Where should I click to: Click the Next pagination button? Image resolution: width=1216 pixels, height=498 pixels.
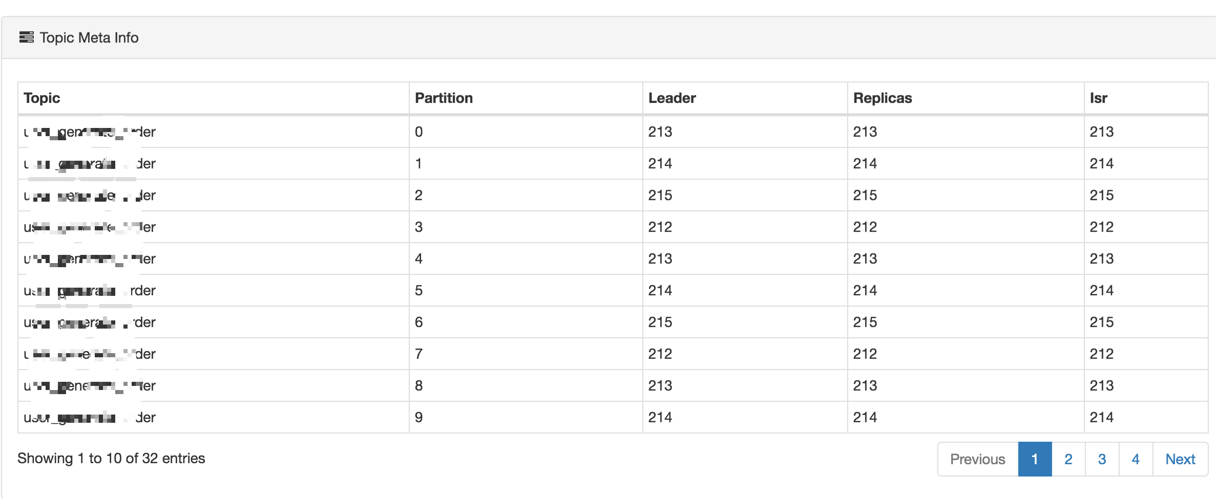click(1180, 459)
